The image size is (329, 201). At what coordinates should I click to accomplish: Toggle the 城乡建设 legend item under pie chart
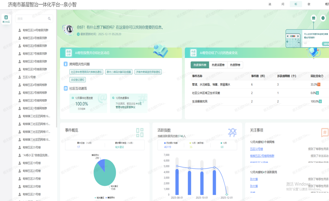pos(100,198)
